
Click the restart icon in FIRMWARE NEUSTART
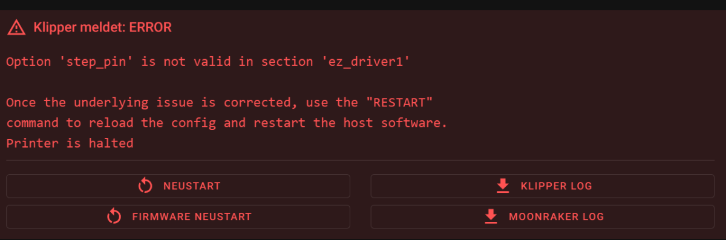coord(114,216)
